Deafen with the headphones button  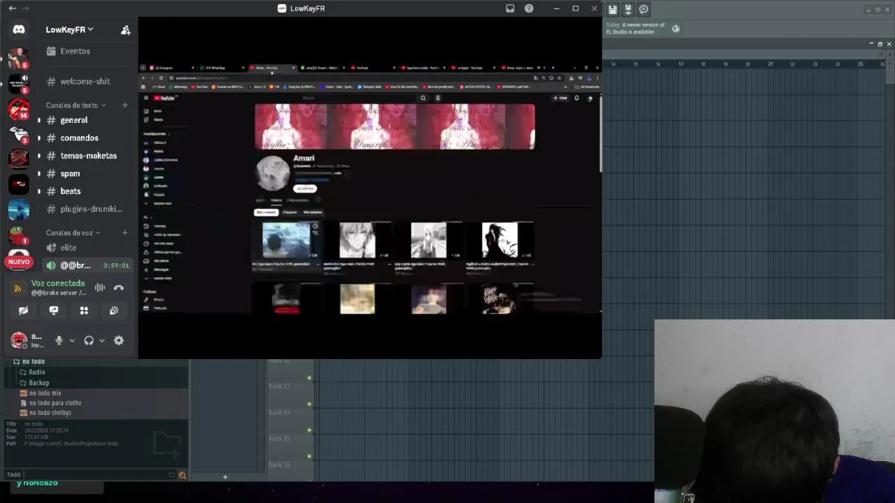(x=89, y=340)
